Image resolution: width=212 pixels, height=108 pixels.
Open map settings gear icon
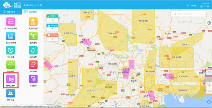[x=209, y=23]
